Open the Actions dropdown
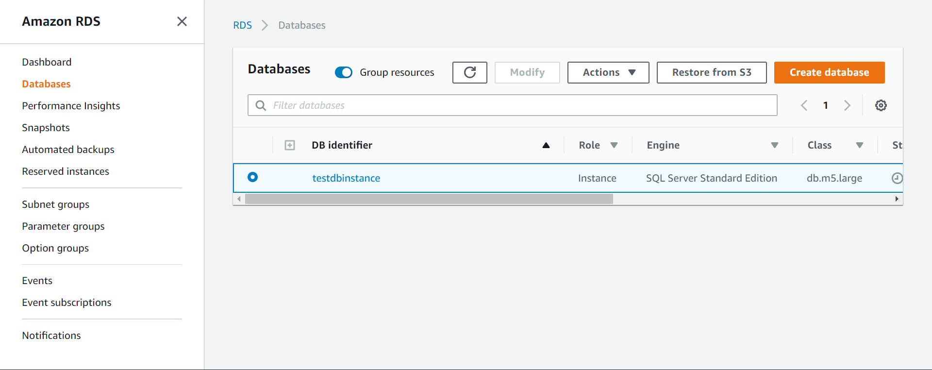The width and height of the screenshot is (932, 370). click(x=608, y=72)
